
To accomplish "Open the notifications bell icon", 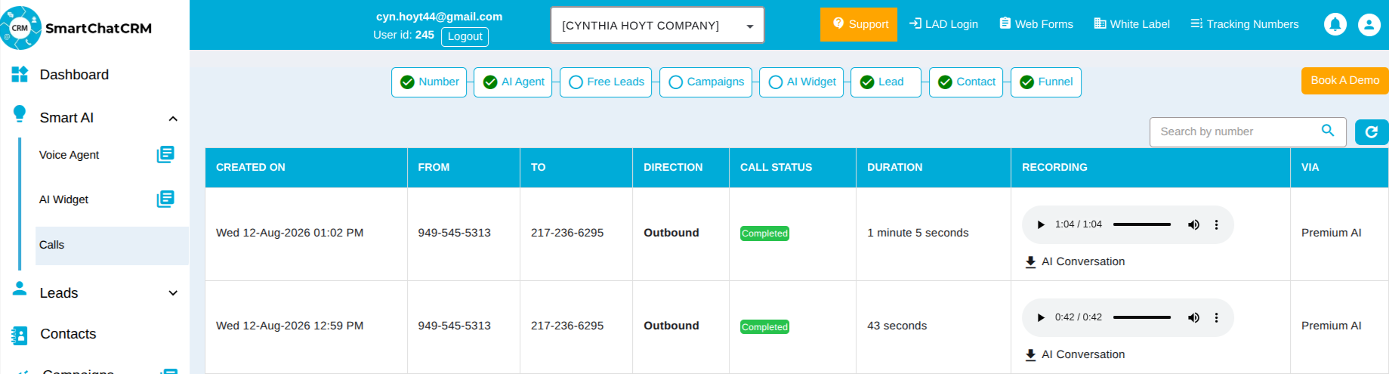I will click(1335, 25).
